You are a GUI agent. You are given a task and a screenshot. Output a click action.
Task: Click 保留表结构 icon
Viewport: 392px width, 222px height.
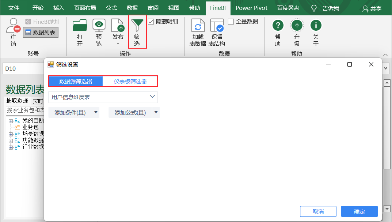pos(217,25)
